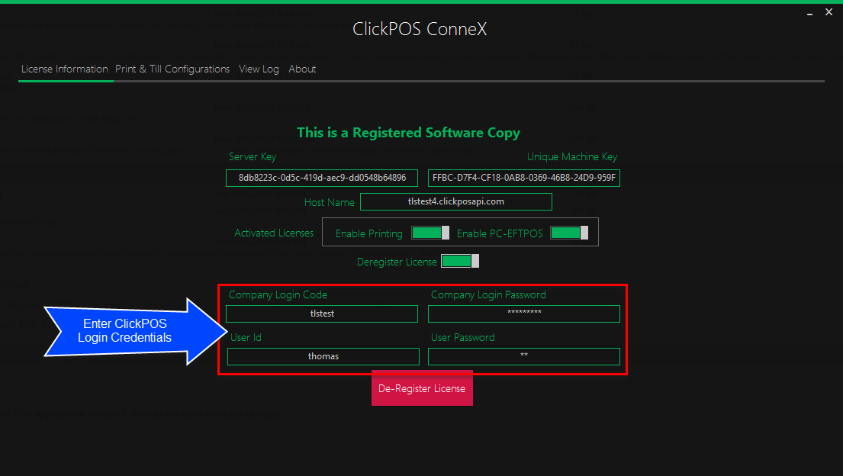Click the 'Company Login Code' label

point(278,294)
